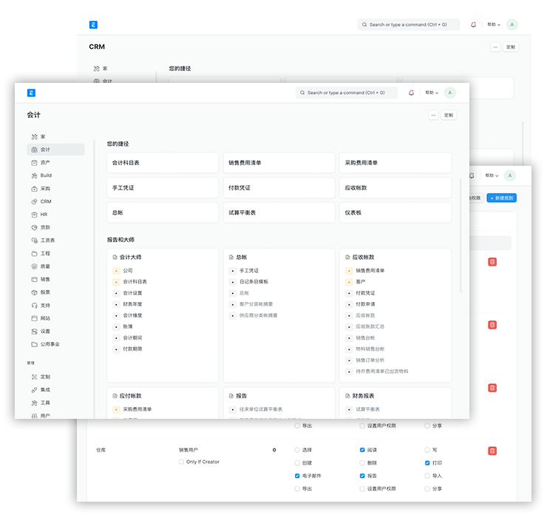Image resolution: width=547 pixels, height=518 pixels.
Task: Delete the 仓库 permission rule with the red trash icon
Action: pyautogui.click(x=492, y=451)
